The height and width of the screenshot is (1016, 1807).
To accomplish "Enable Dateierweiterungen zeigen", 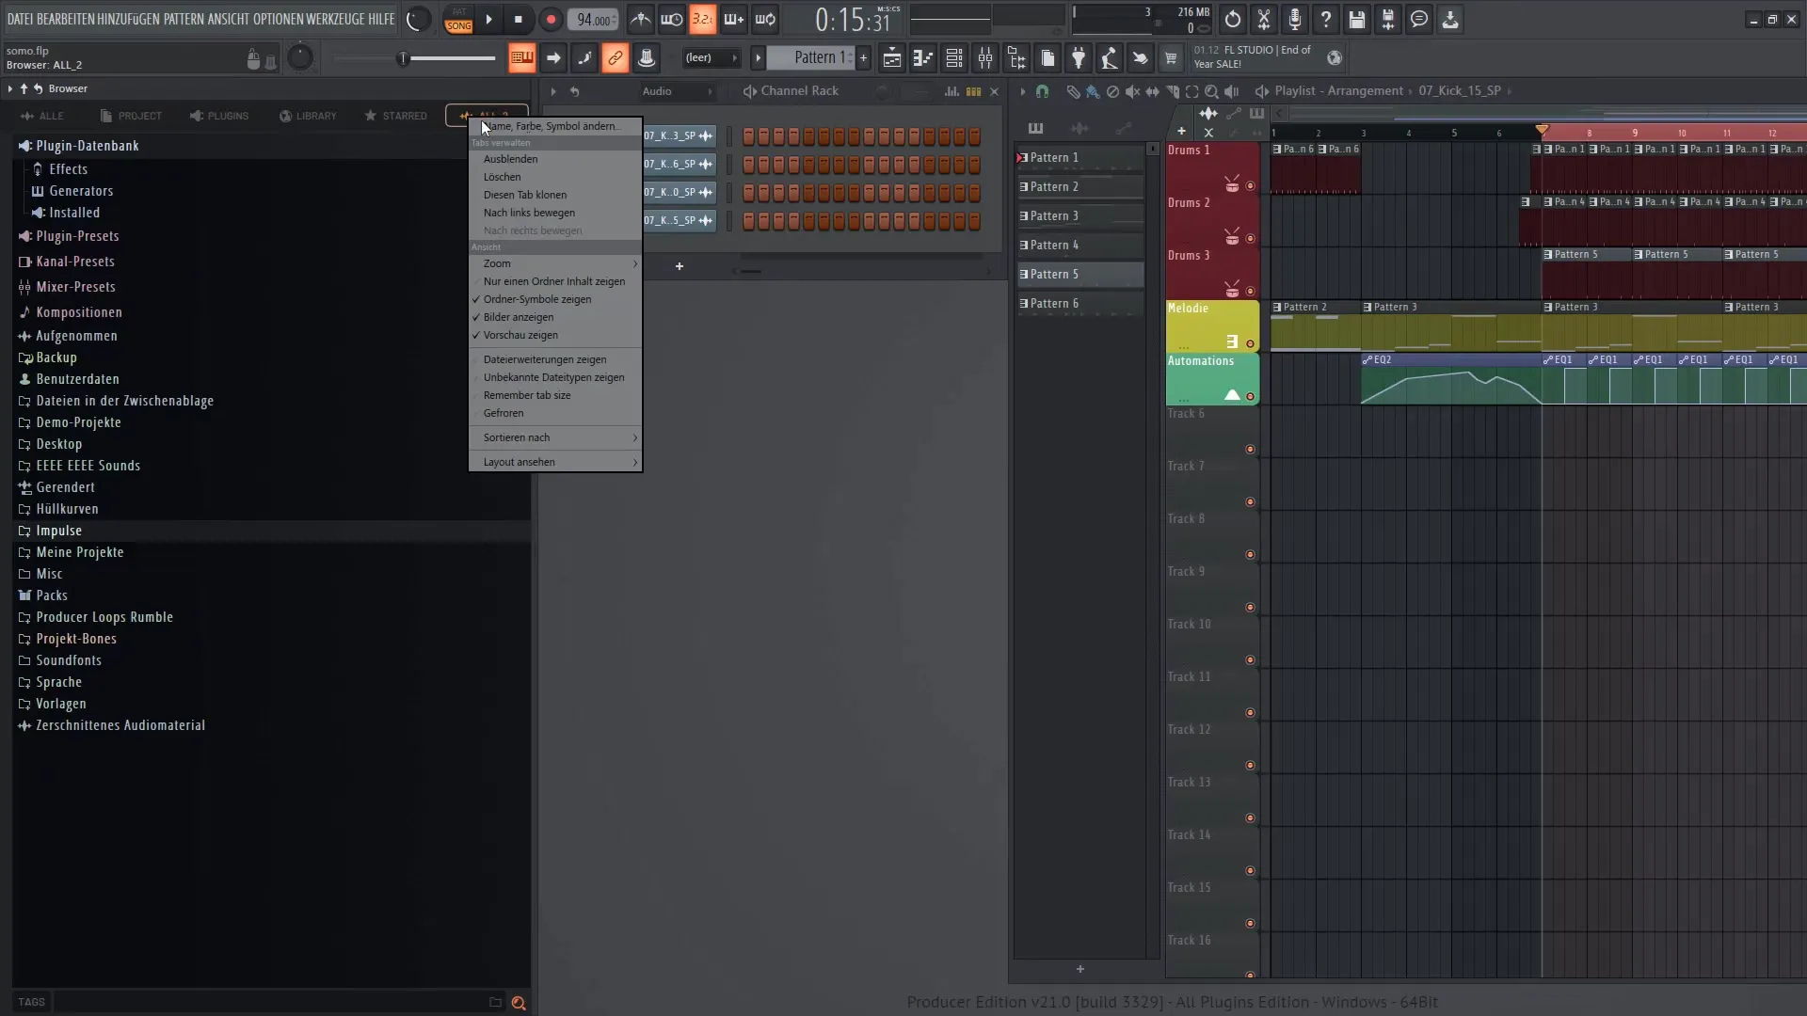I will [555, 359].
